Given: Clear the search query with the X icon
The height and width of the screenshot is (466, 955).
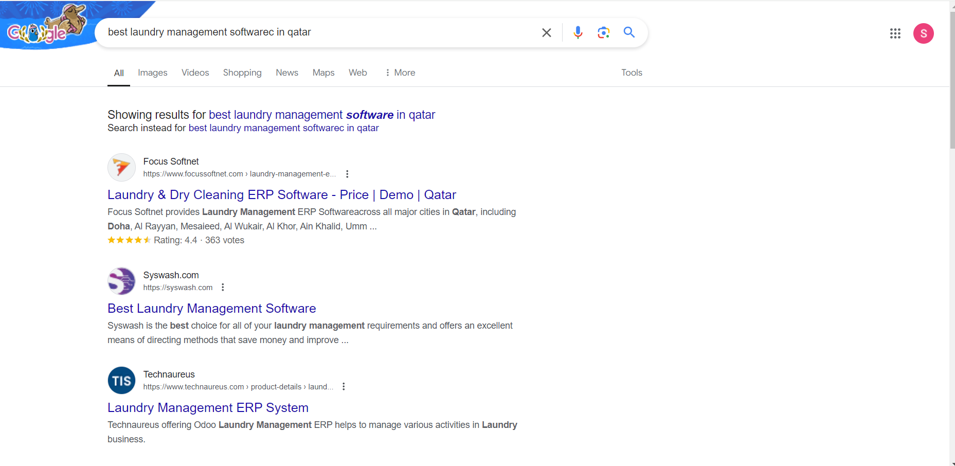Looking at the screenshot, I should pos(546,32).
